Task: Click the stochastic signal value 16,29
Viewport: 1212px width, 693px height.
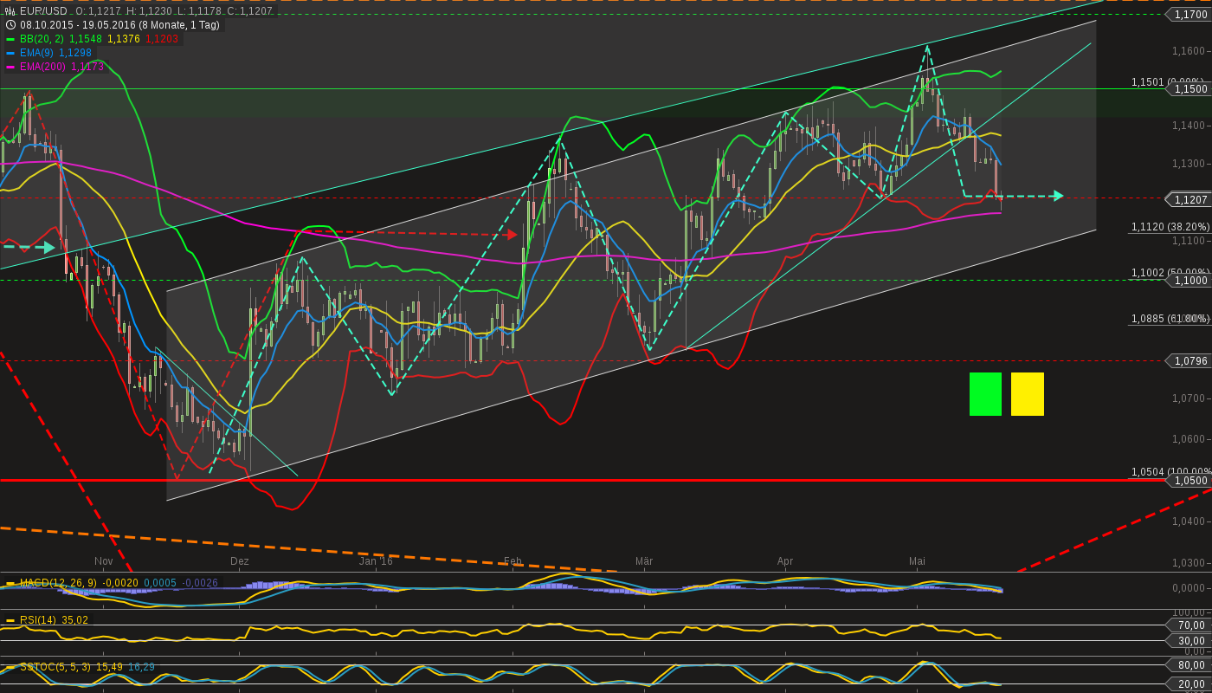Action: tap(142, 667)
